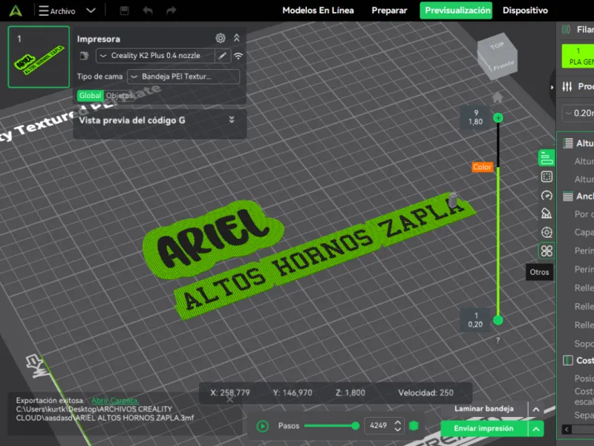Expand the dropdown arrow next to Archivo
The height and width of the screenshot is (446, 594).
click(91, 10)
